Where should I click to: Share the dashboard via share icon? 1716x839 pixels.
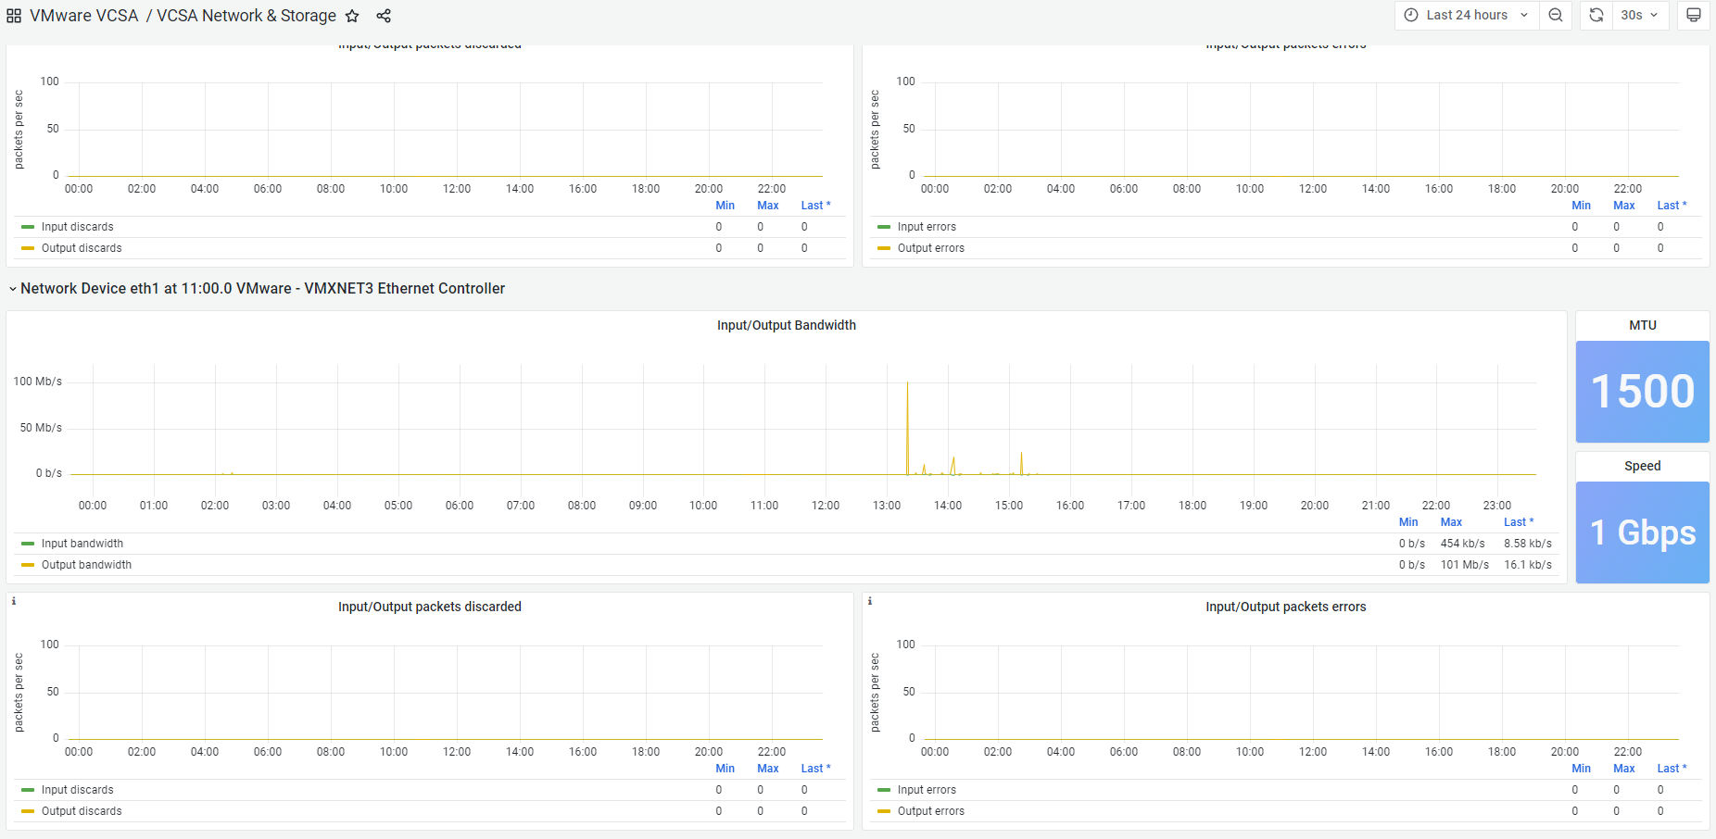(384, 16)
